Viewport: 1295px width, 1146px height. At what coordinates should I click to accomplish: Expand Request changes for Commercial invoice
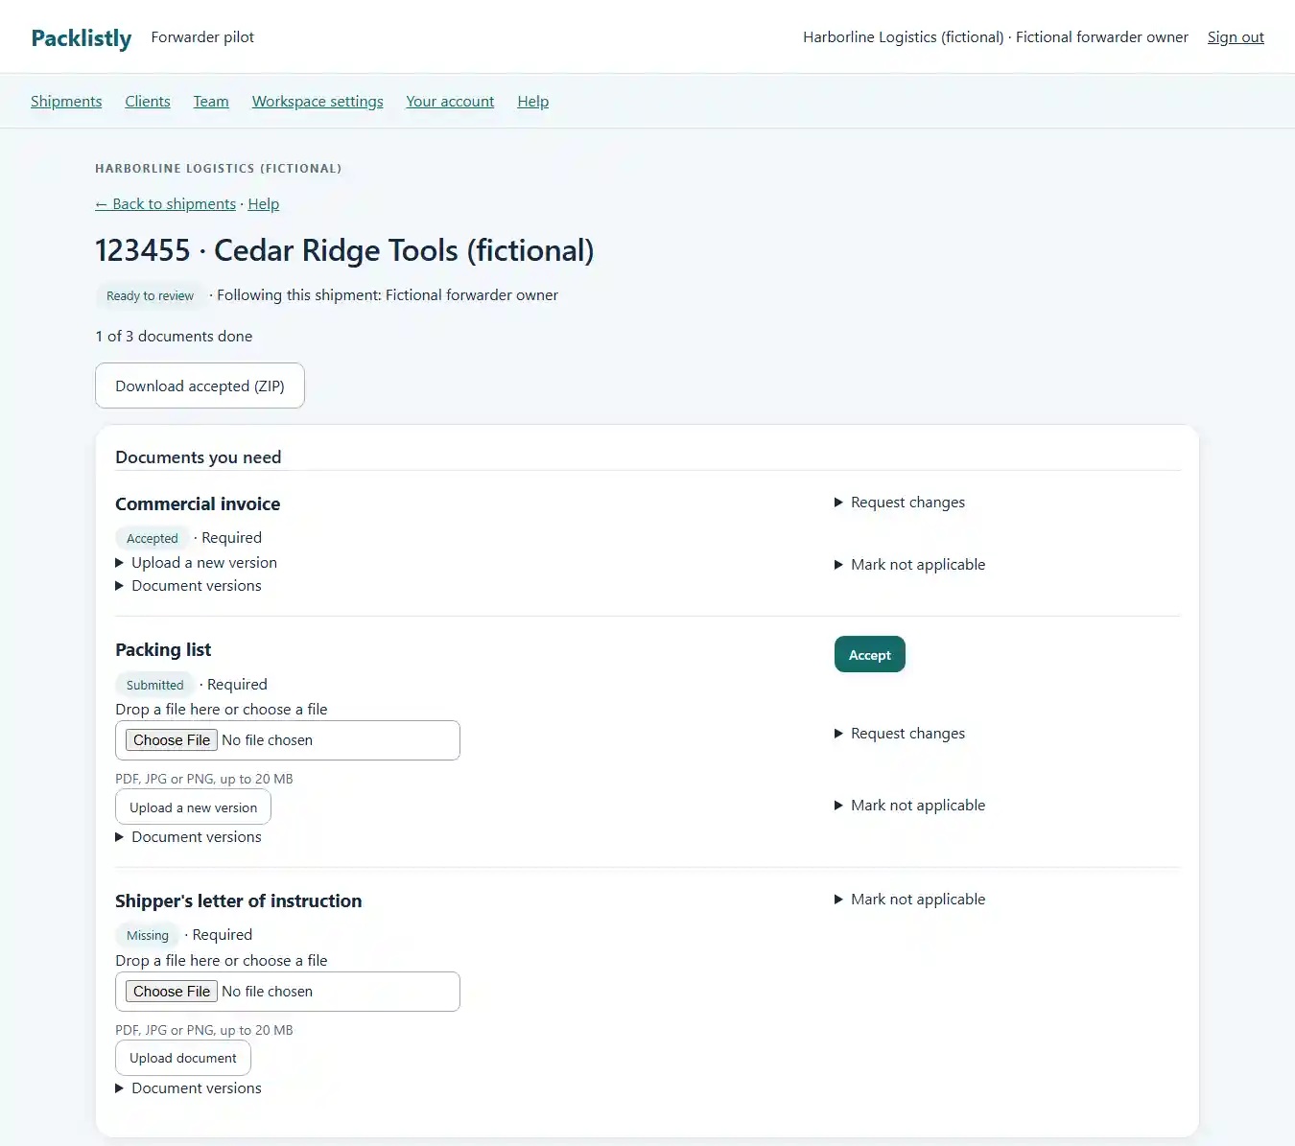pos(900,503)
